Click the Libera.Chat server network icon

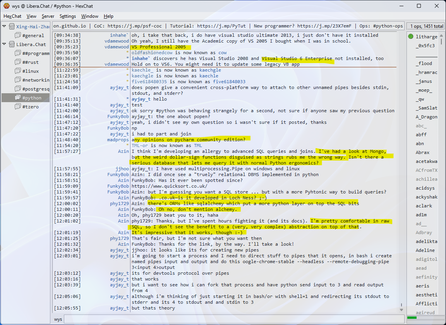click(x=11, y=44)
